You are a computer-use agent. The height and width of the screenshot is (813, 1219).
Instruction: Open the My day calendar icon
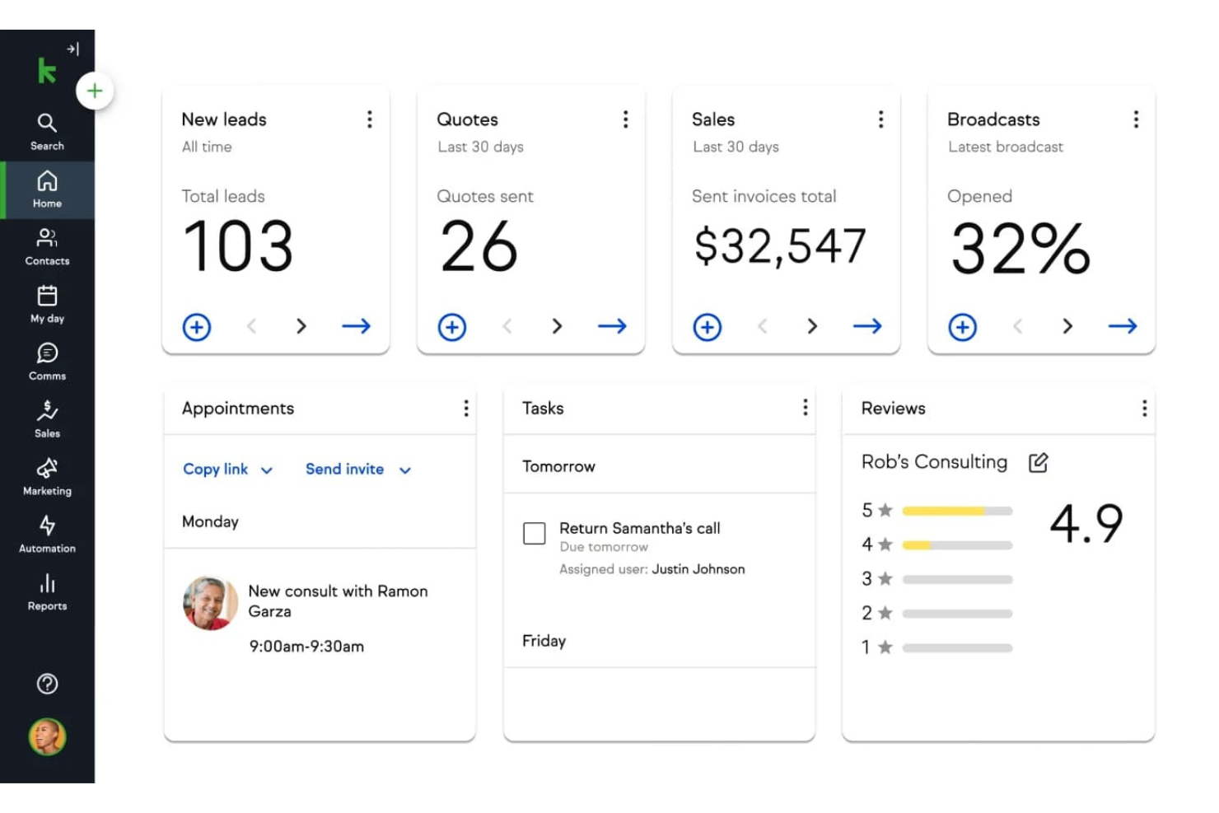(47, 297)
